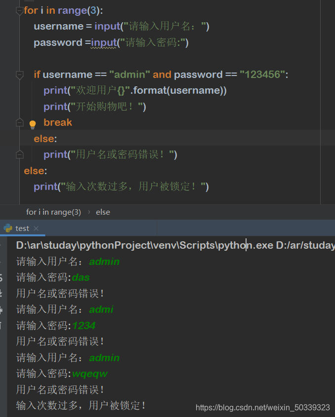Switch to the "test" run tab

22,228
